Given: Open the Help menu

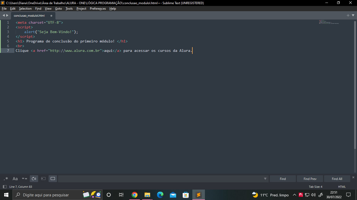Looking at the screenshot, I should click(x=113, y=9).
